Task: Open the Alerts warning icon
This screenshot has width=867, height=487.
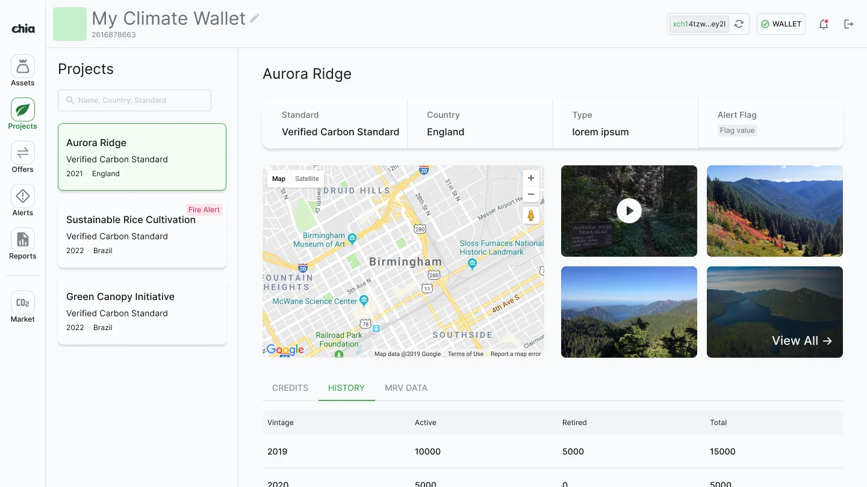Action: 23,196
